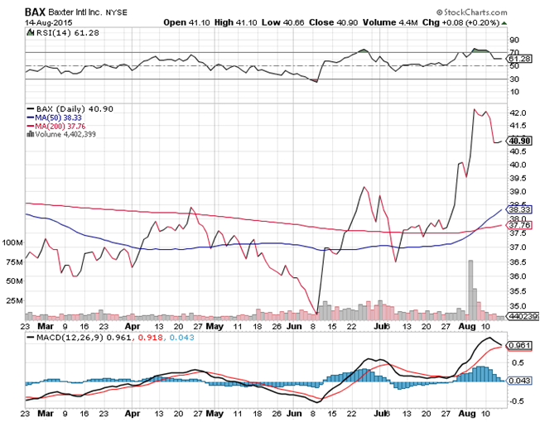This screenshot has height=422, width=540.
Task: Click the 0.5 label on MACD axis
Action: pyautogui.click(x=518, y=363)
